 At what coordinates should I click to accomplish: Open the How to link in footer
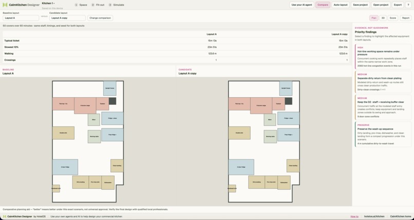tap(354, 216)
